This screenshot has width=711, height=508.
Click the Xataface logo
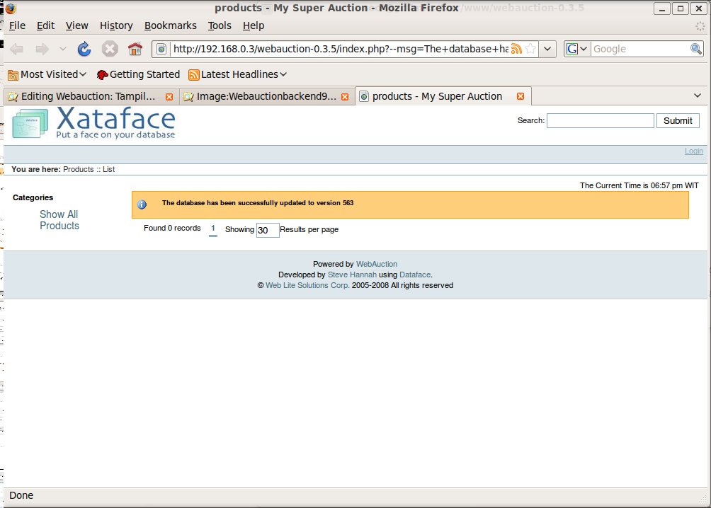point(93,123)
